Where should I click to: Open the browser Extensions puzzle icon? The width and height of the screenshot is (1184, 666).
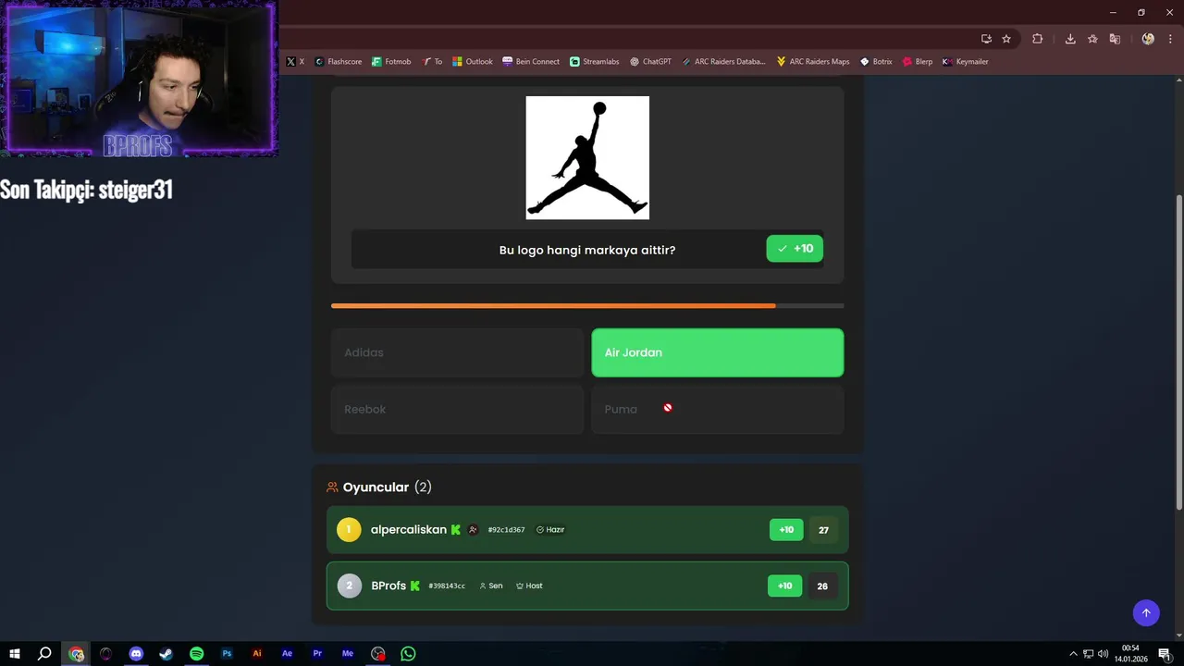pos(1037,39)
